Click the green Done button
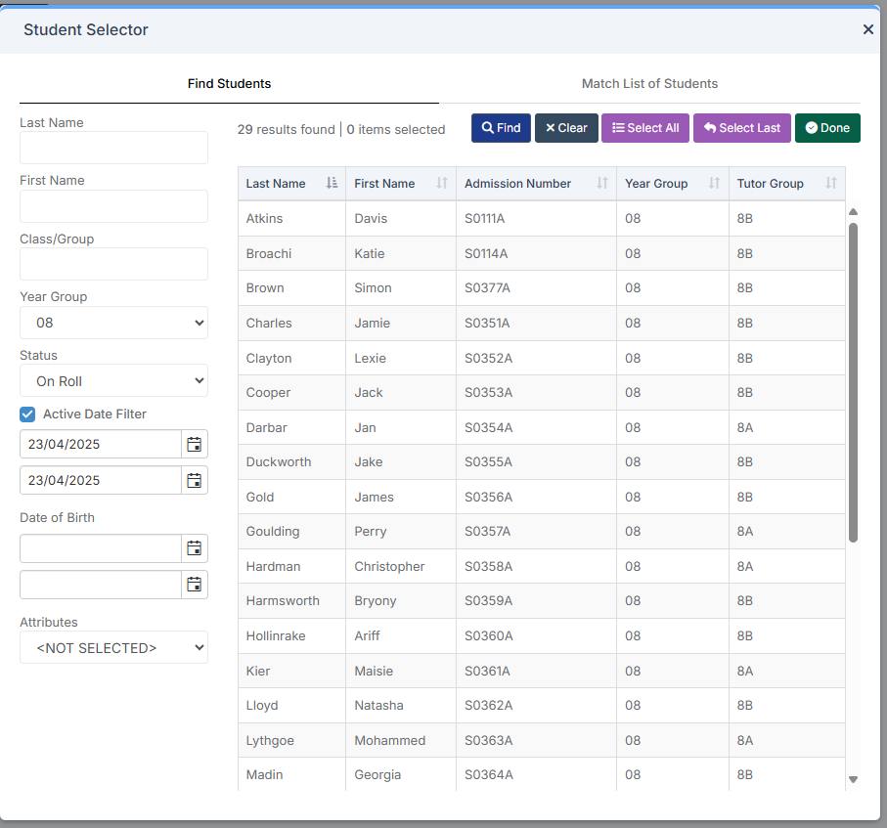This screenshot has height=828, width=887. click(827, 128)
